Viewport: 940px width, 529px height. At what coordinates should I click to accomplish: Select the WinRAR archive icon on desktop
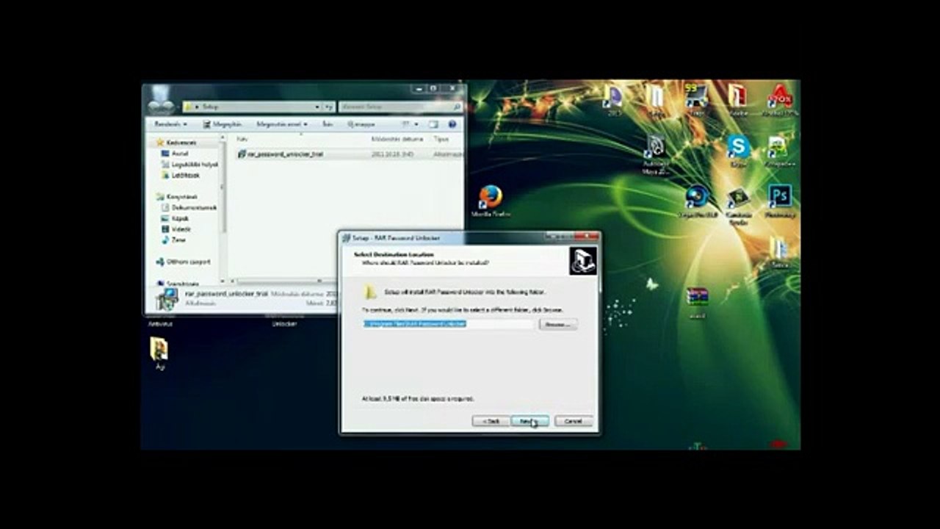click(x=697, y=301)
